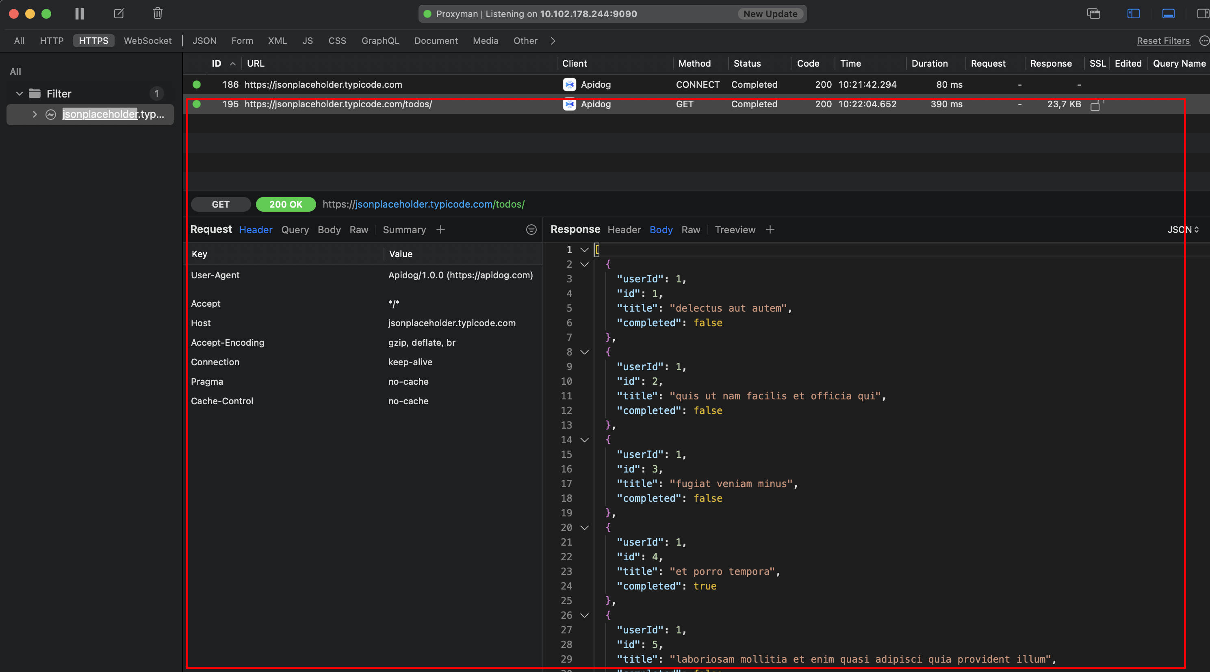
Task: Toggle the left sidebar panel icon
Action: coord(1133,14)
